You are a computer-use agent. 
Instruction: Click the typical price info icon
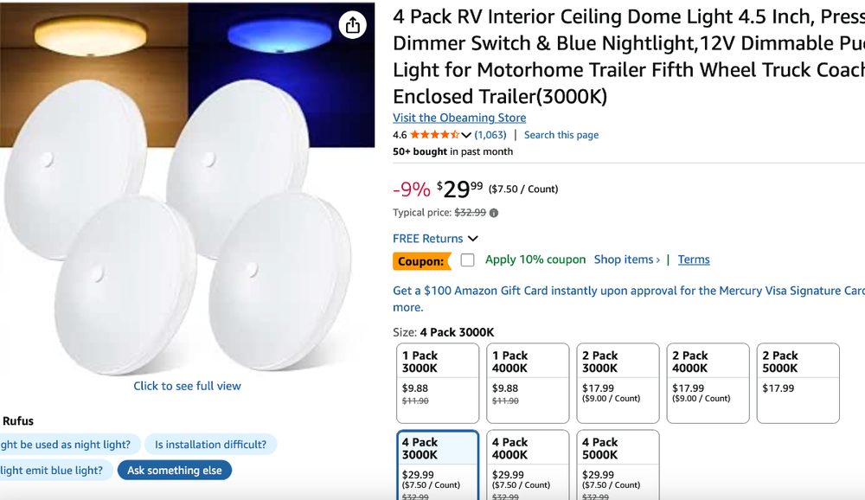coord(494,213)
